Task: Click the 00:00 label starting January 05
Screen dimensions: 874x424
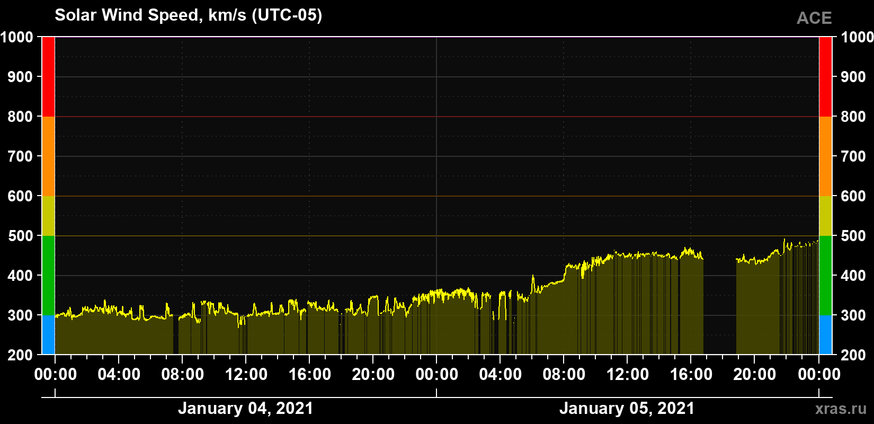Action: click(x=436, y=375)
